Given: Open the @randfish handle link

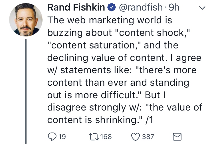Looking at the screenshot, I should point(141,7).
